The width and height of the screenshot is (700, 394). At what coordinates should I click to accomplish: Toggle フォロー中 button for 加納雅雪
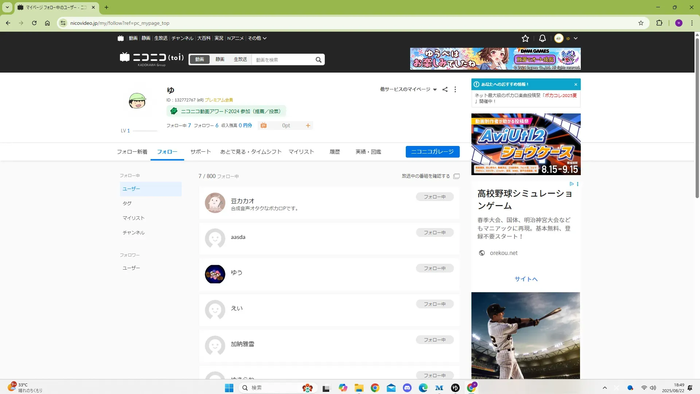point(434,340)
